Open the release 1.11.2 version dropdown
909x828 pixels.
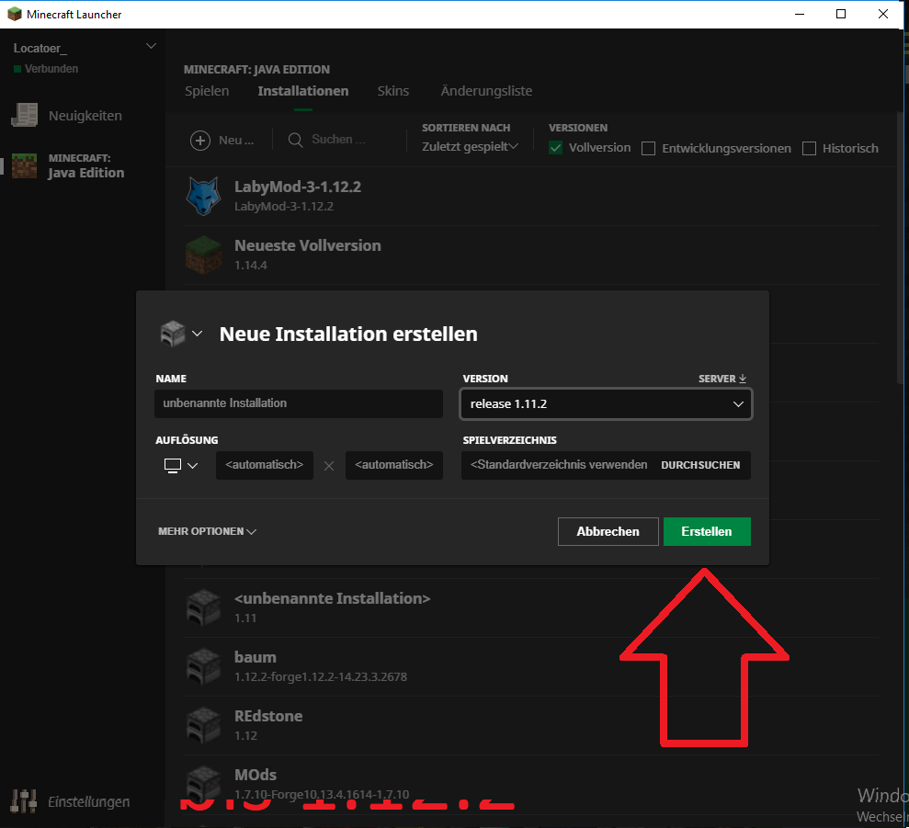coord(606,403)
